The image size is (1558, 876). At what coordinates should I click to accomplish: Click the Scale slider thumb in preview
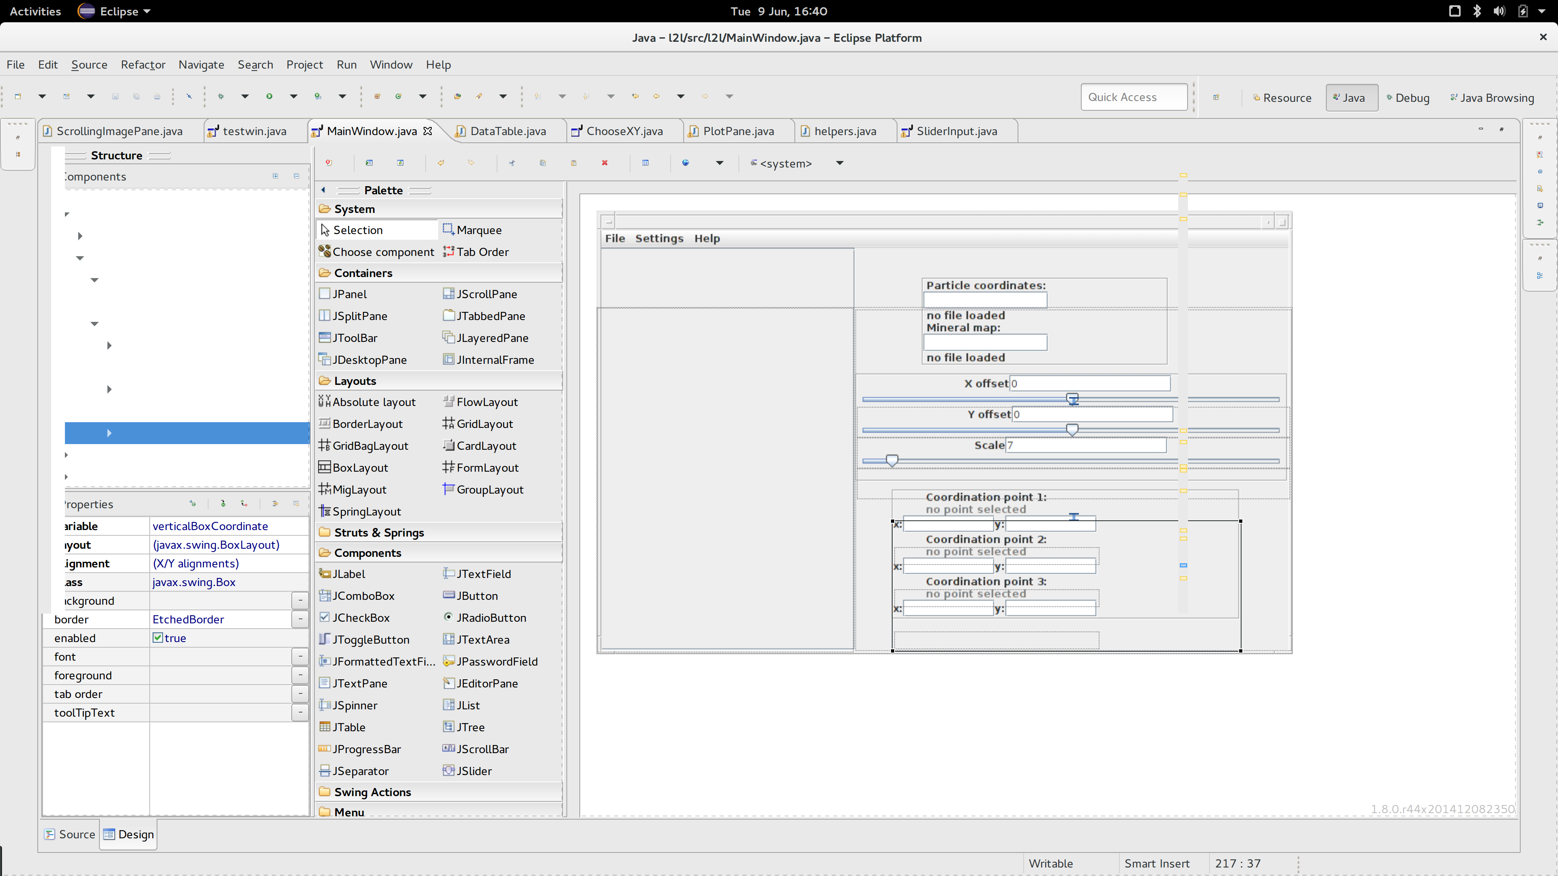pos(891,461)
